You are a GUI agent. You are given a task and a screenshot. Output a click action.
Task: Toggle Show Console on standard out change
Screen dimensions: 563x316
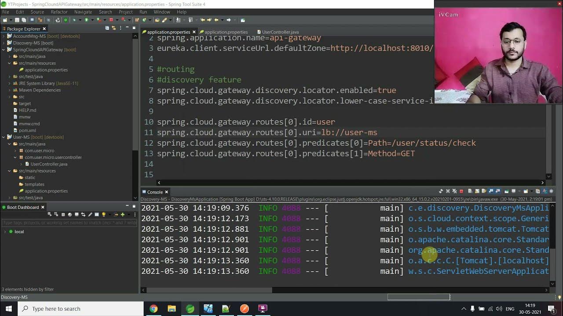tap(491, 191)
